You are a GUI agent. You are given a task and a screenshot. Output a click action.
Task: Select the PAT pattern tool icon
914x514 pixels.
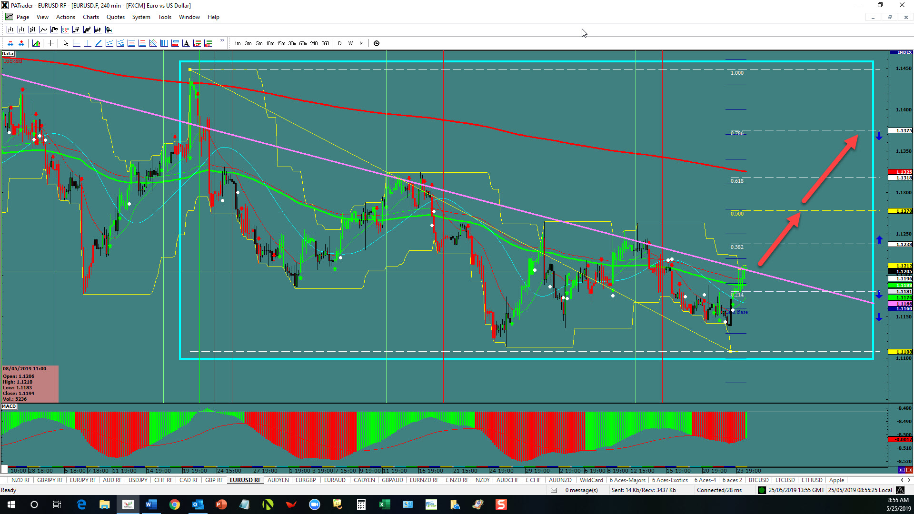tap(197, 43)
